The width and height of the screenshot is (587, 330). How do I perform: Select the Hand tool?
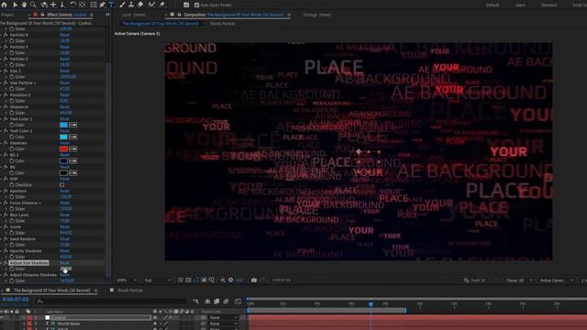(25, 5)
